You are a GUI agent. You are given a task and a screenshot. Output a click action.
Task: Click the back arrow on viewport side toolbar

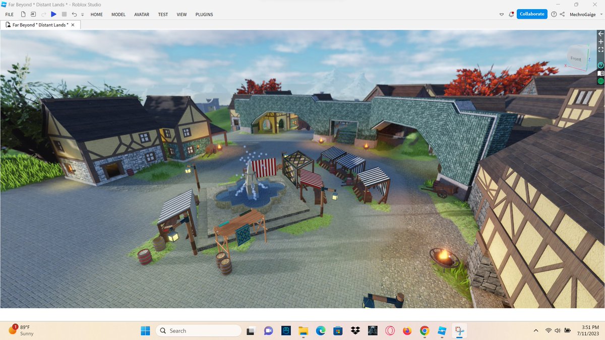coord(600,33)
